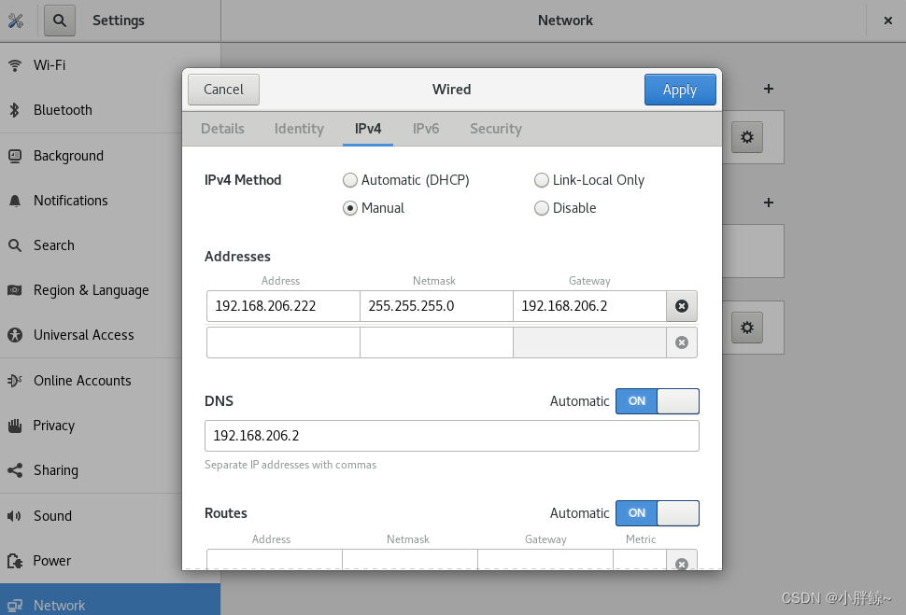This screenshot has width=906, height=615.
Task: Click the Routes gateway input field
Action: coord(545,560)
